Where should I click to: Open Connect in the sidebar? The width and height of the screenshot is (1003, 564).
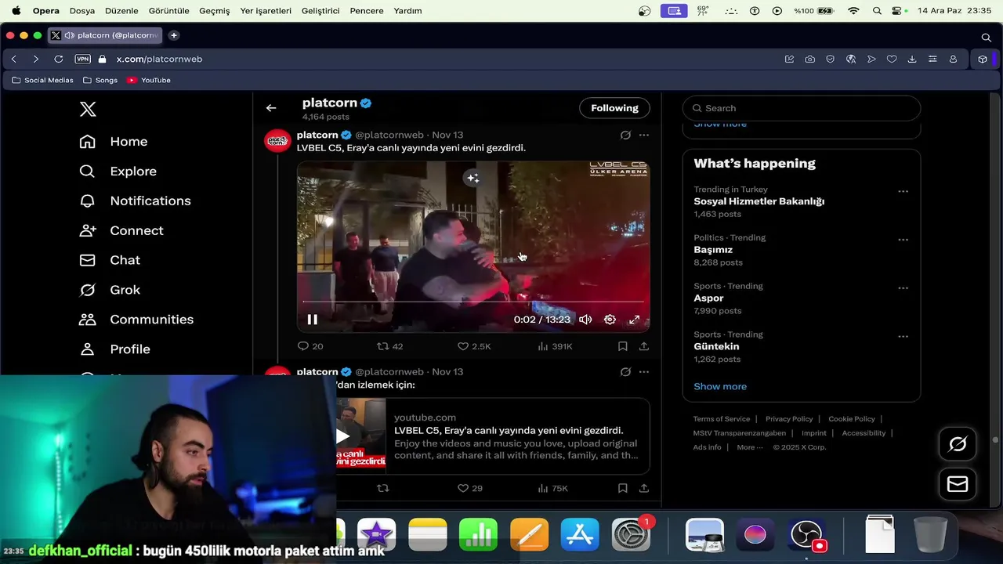[121, 231]
